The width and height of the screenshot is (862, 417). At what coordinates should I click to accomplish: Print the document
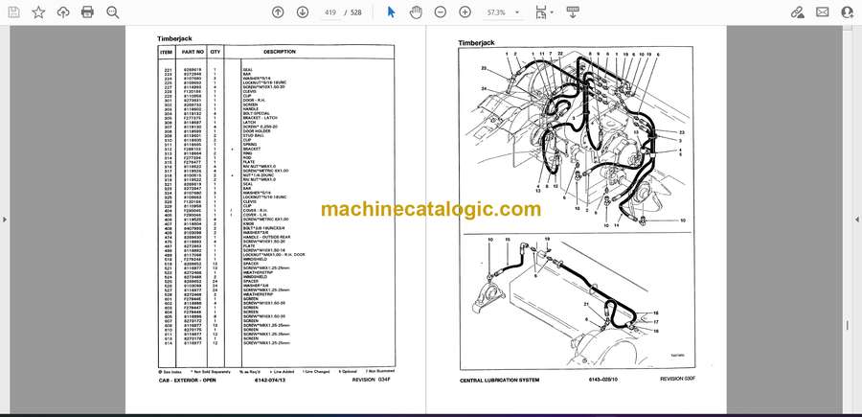[87, 12]
